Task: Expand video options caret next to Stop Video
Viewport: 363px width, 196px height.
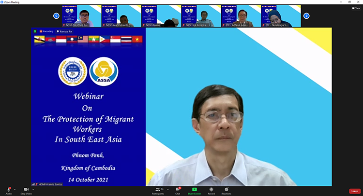Action: coord(33,190)
